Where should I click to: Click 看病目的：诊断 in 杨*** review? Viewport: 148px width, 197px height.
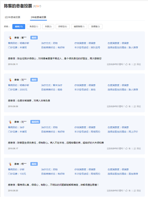(x=16, y=169)
